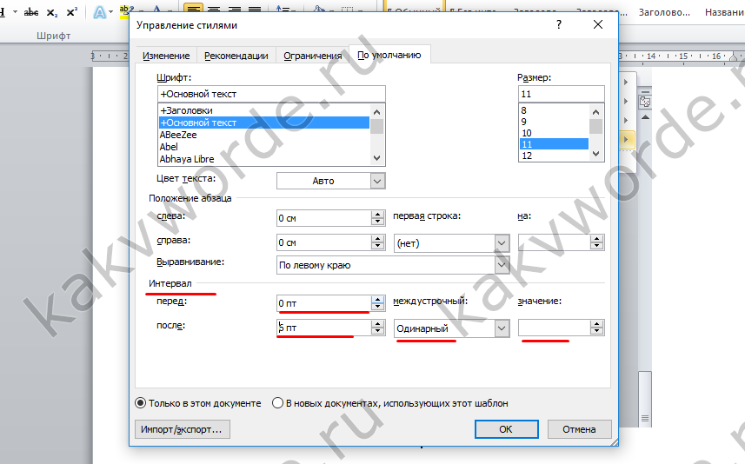Toggle strikethrough formatting in the ribbon
The height and width of the screenshot is (464, 745).
click(31, 12)
